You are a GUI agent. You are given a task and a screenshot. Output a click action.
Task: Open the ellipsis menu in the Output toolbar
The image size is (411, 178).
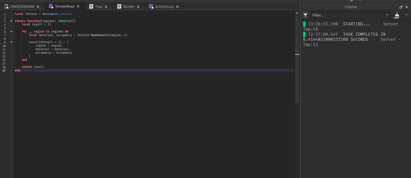(x=407, y=15)
